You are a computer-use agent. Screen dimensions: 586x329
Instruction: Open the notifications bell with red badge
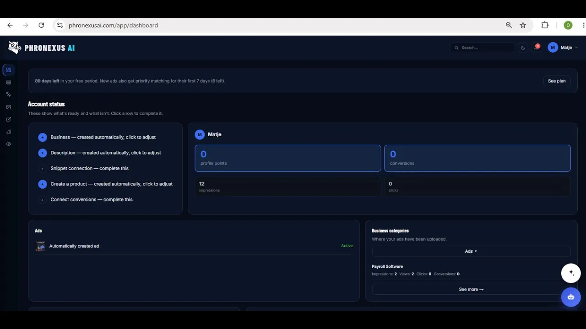[536, 48]
